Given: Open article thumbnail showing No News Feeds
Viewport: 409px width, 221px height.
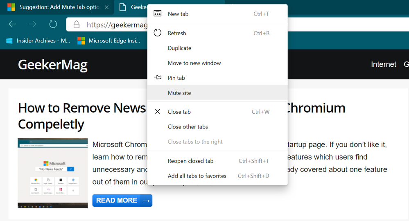Looking at the screenshot, I should [53, 173].
